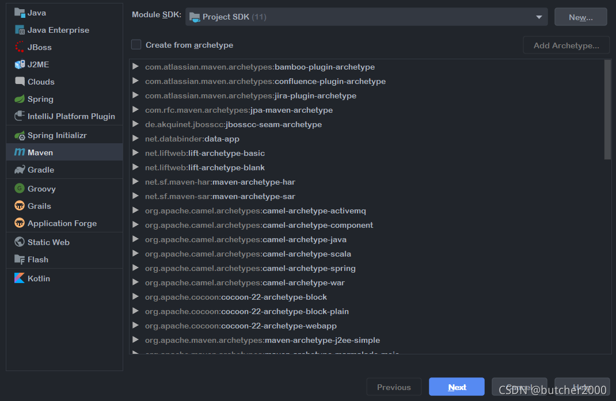This screenshot has height=401, width=616.
Task: Expand jbosscc-seam-archetype node
Action: (135, 124)
